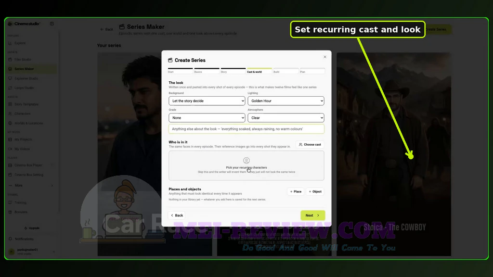Click the 'Anything else about the look' text field
The height and width of the screenshot is (277, 493).
pyautogui.click(x=246, y=129)
